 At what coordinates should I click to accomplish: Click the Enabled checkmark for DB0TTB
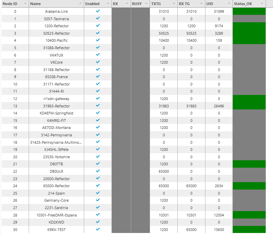coord(98,164)
